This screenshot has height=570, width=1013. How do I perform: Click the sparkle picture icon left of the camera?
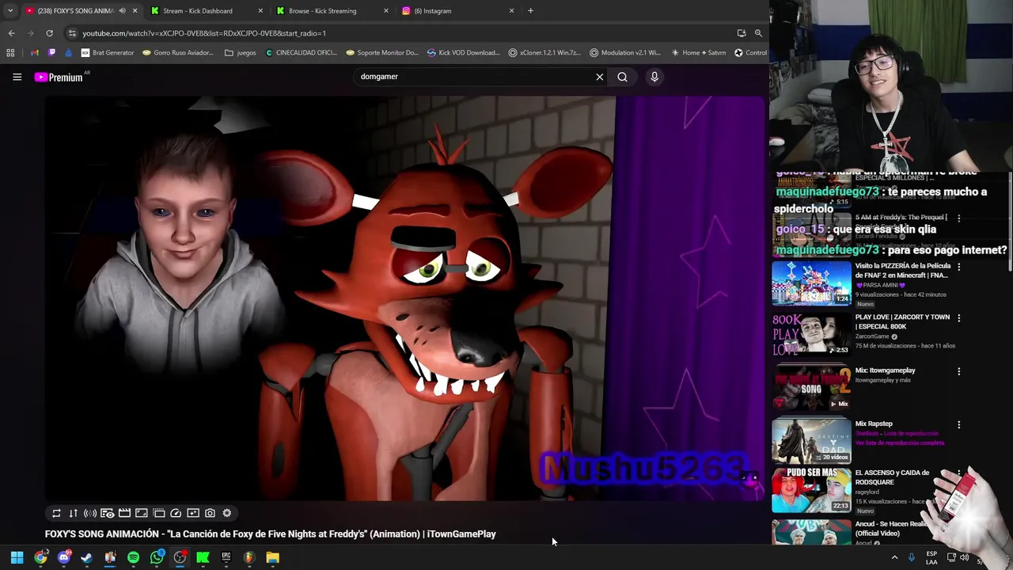click(x=193, y=513)
